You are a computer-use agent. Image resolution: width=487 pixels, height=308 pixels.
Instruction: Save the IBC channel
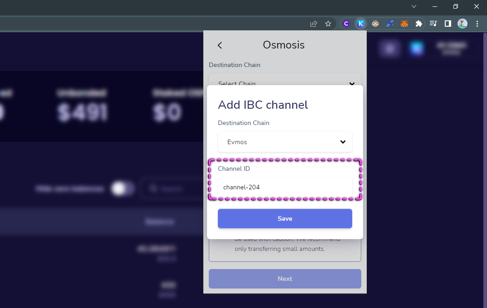tap(285, 218)
